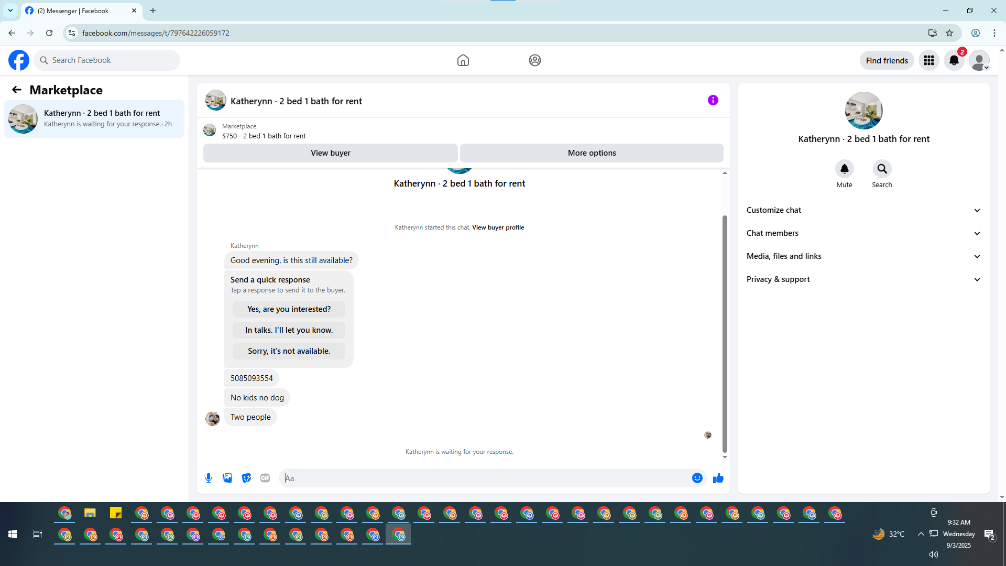Click the View buyer button

pos(331,153)
